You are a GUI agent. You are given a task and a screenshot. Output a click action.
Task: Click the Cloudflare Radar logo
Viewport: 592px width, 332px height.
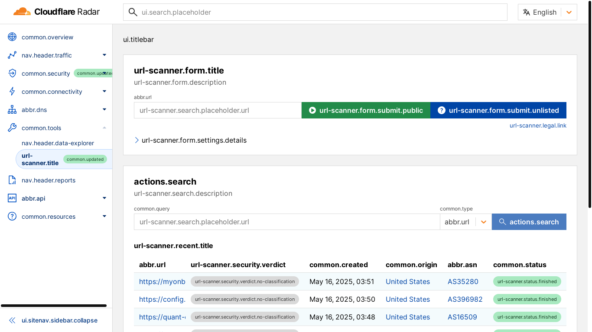point(57,12)
